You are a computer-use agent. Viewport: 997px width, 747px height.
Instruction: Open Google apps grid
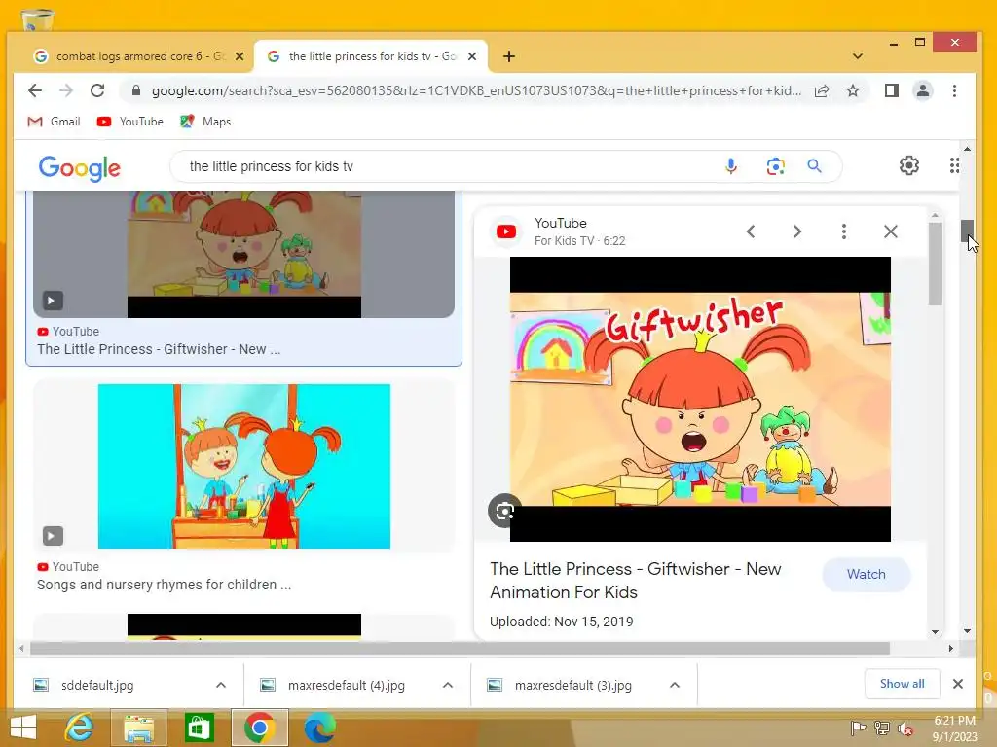click(954, 165)
